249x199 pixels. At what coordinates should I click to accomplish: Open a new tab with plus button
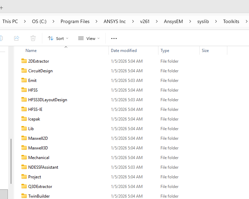point(1,8)
